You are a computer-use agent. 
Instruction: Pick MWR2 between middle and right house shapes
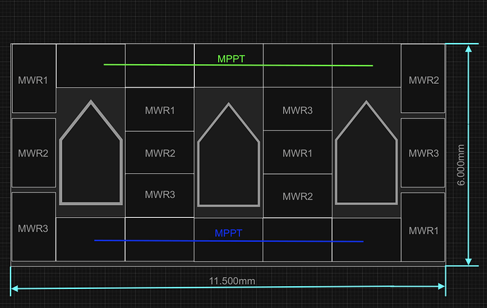point(298,196)
